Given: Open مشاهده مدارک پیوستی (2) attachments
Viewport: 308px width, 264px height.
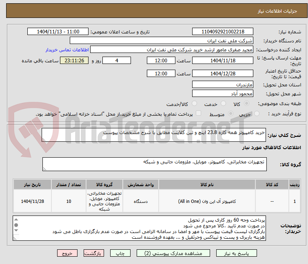Looking at the screenshot, I should point(173,253).
